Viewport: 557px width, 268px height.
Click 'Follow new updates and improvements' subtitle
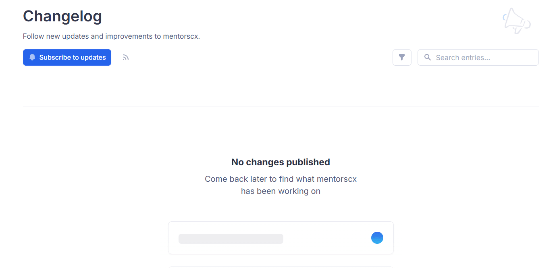click(x=111, y=36)
